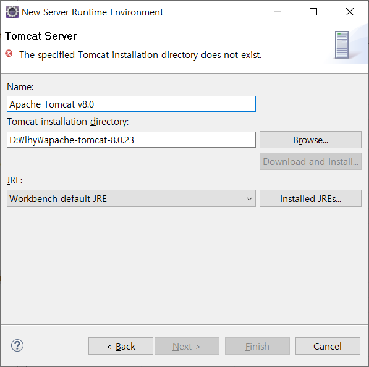This screenshot has height=367, width=369.
Task: Focus the Name text field
Action: (x=131, y=104)
